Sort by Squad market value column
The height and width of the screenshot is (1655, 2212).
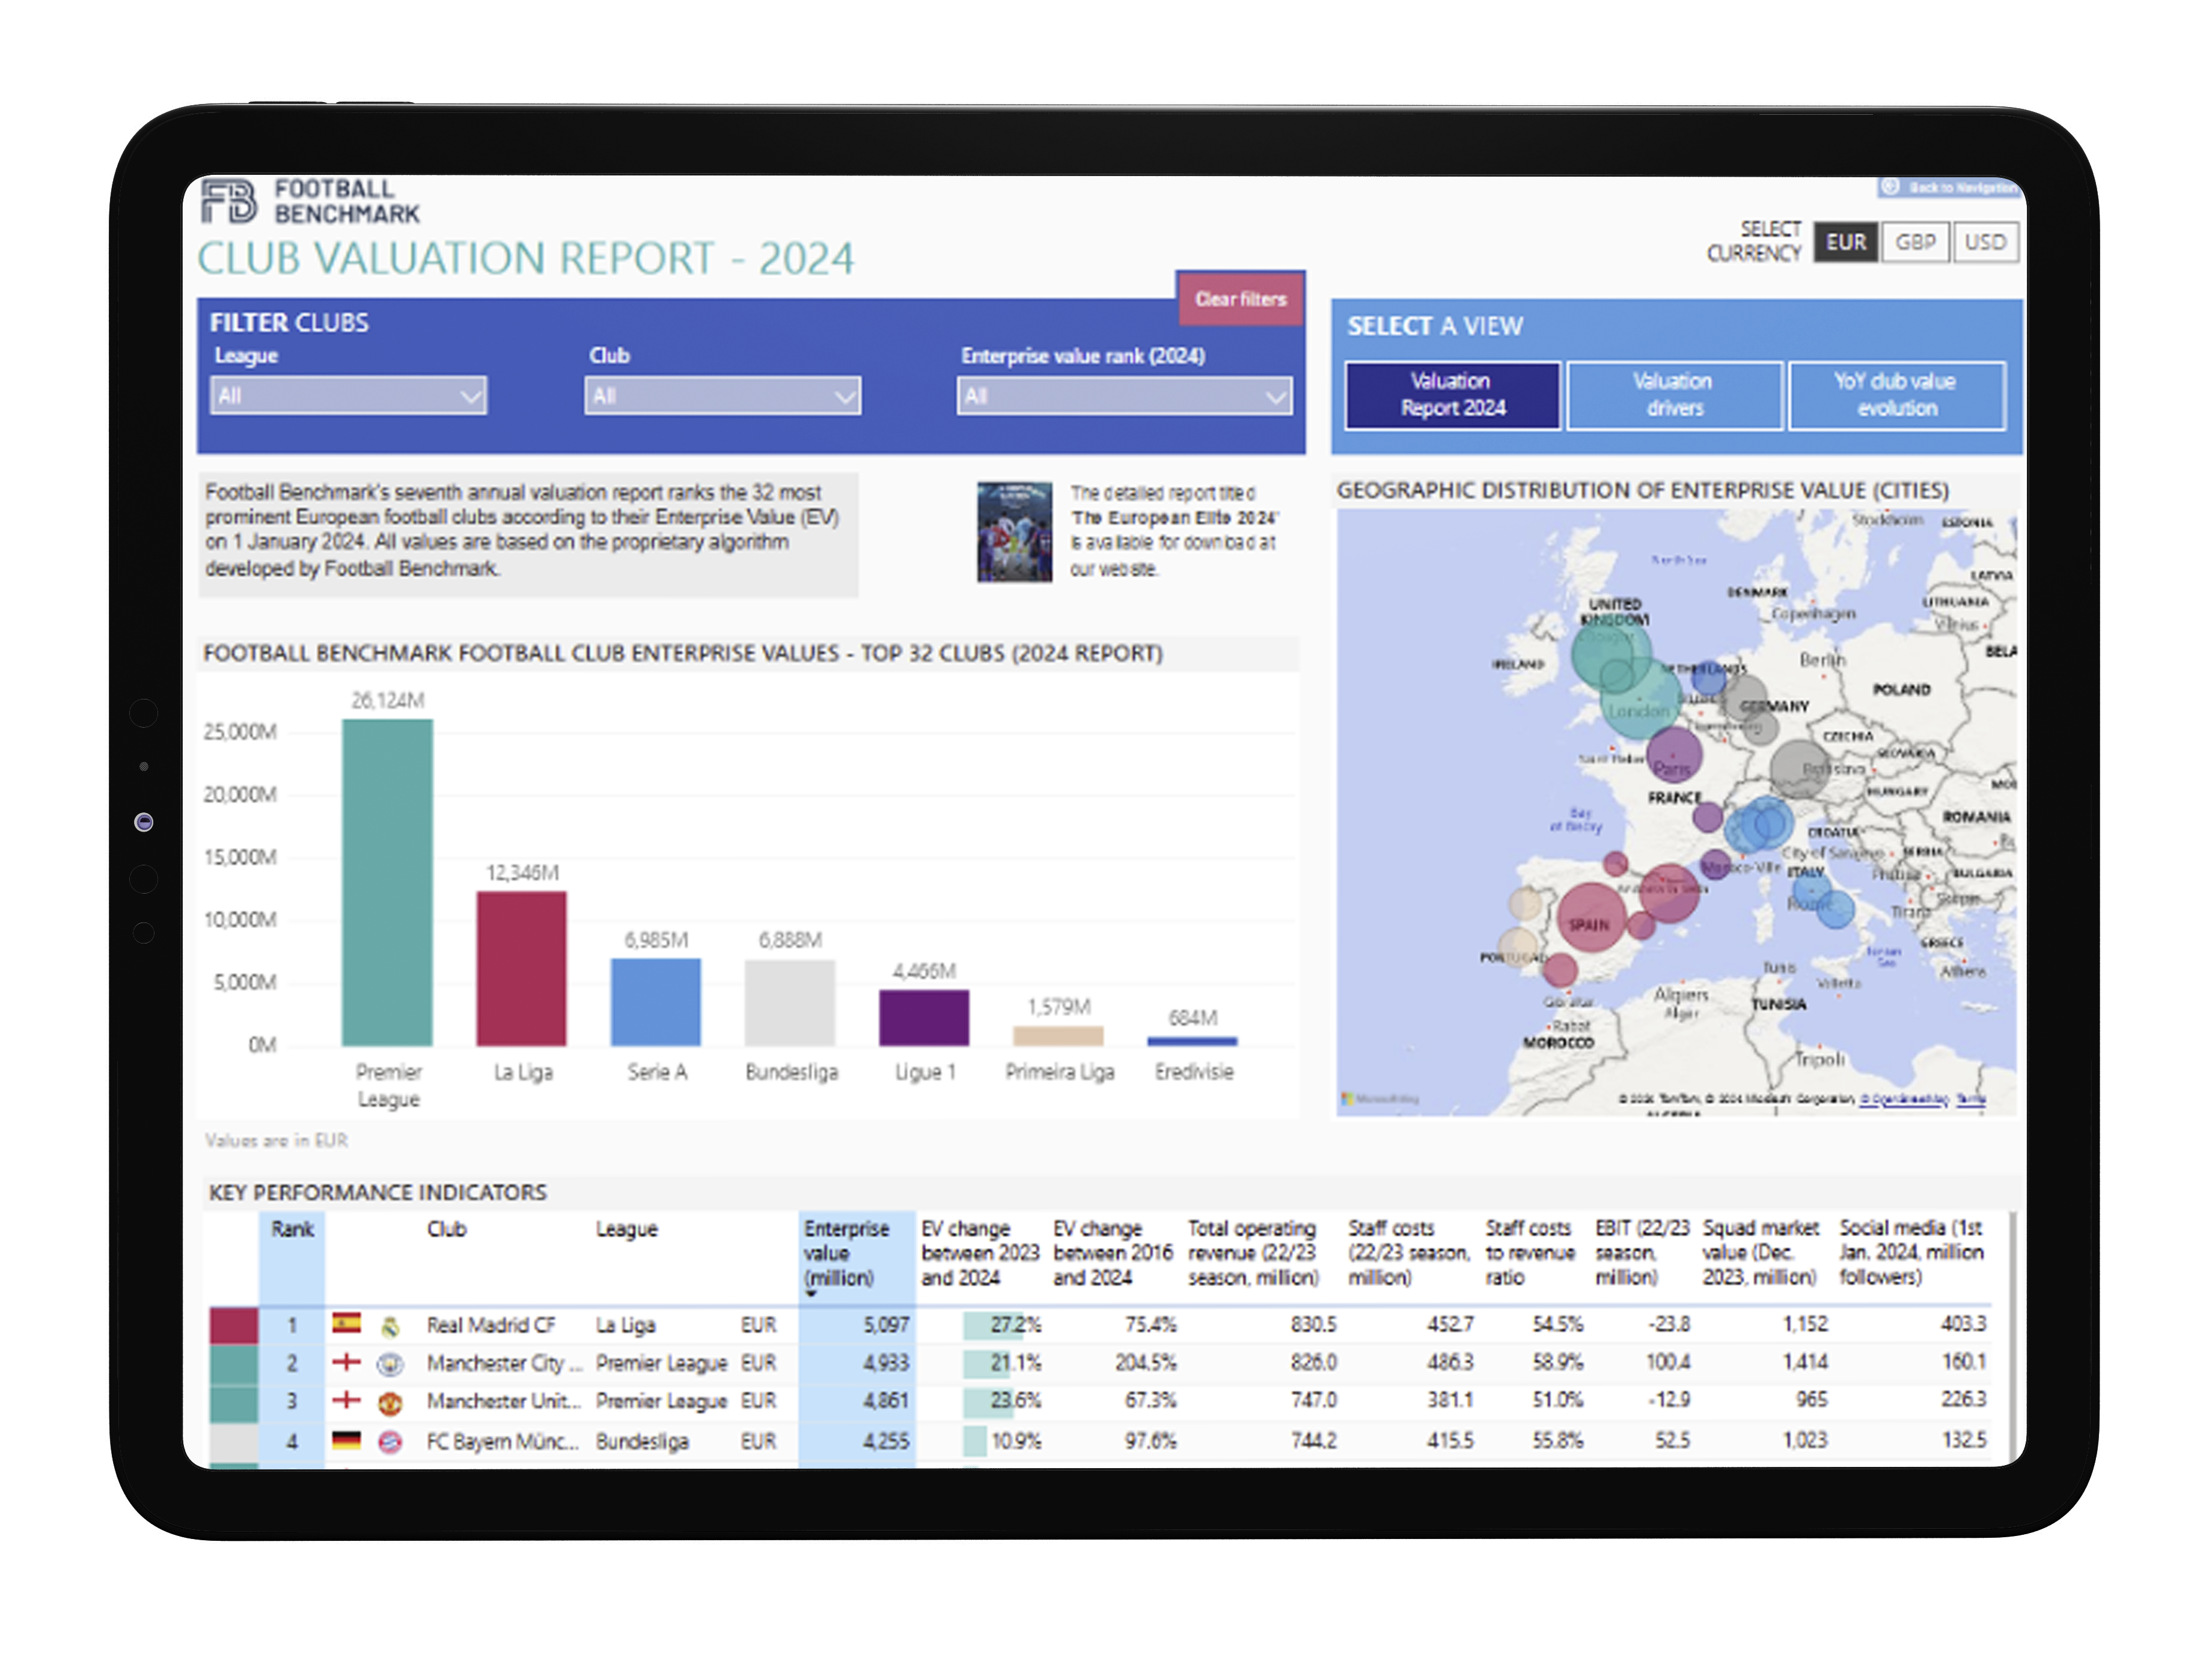click(1760, 1253)
